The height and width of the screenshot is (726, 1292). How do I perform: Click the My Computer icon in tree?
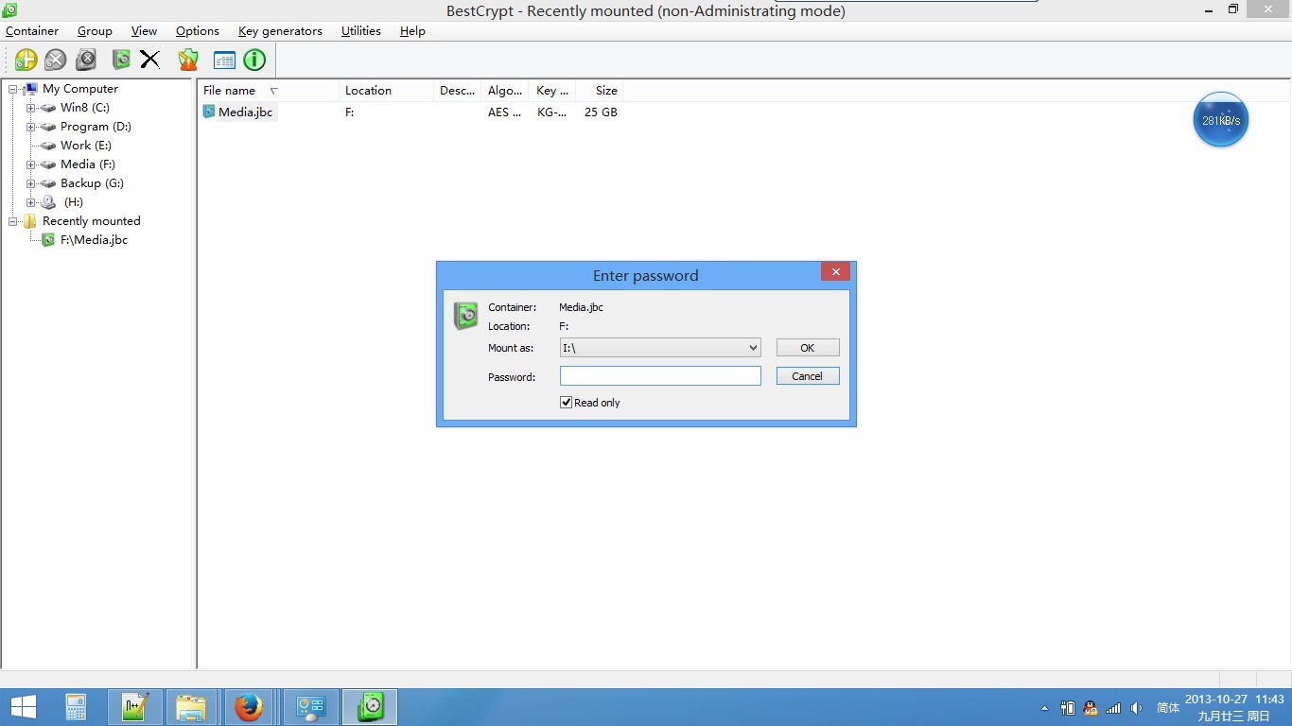(30, 89)
